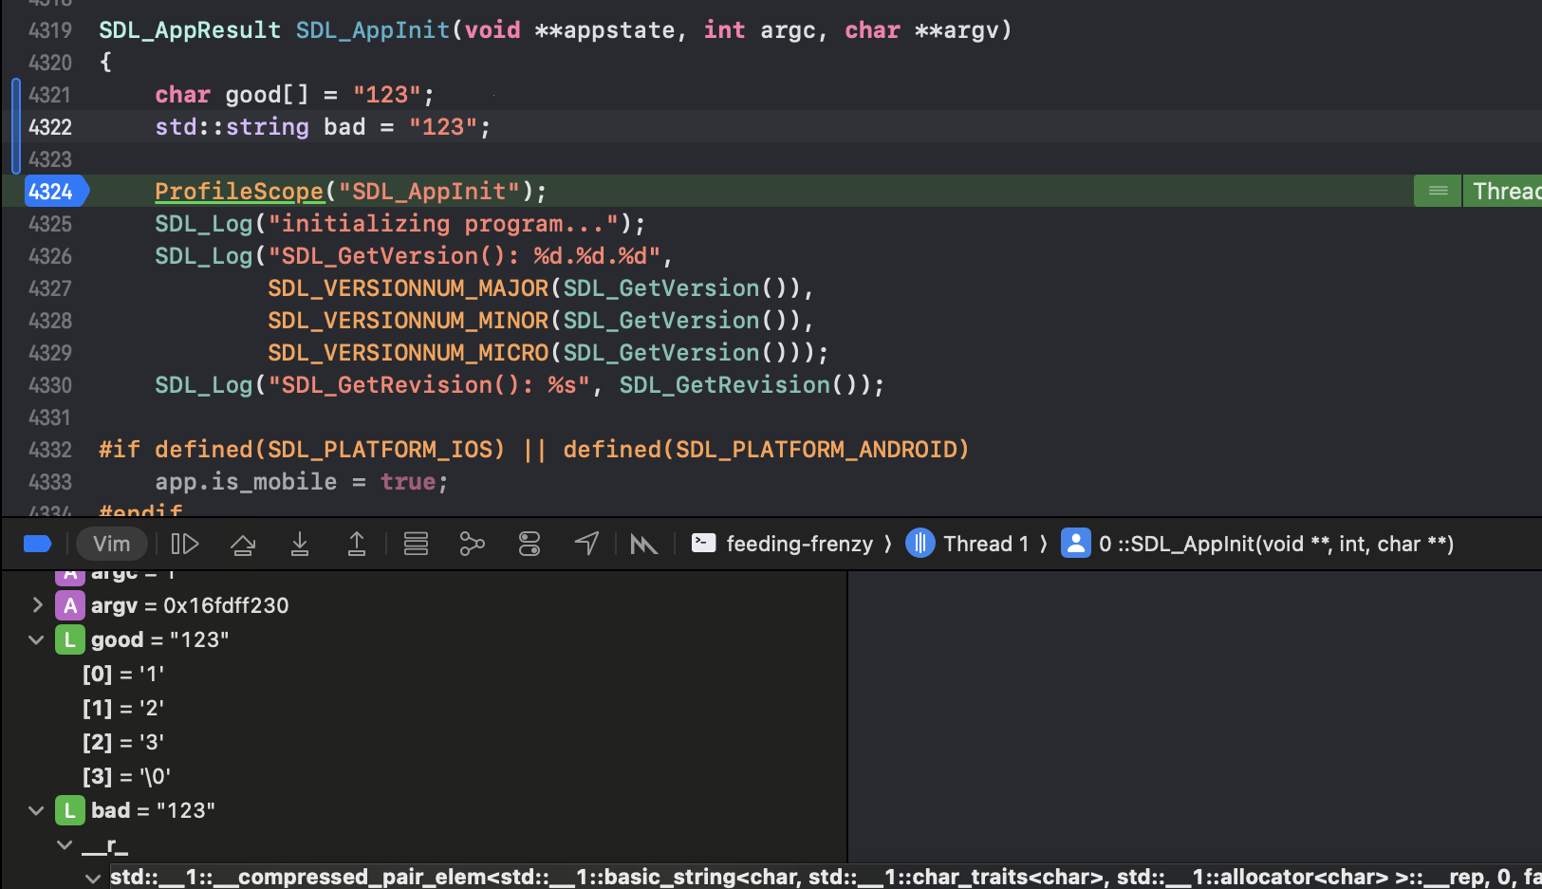Collapse the good variable disclosure triangle
Viewport: 1542px width, 889px height.
point(37,639)
